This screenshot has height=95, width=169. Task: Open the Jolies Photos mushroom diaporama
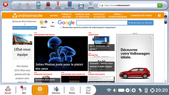tap(61, 54)
